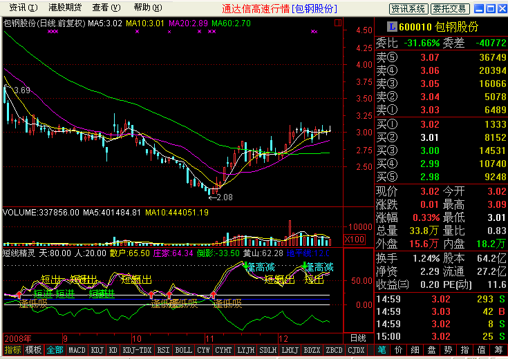Switch to the MACD indicator

pos(77,350)
